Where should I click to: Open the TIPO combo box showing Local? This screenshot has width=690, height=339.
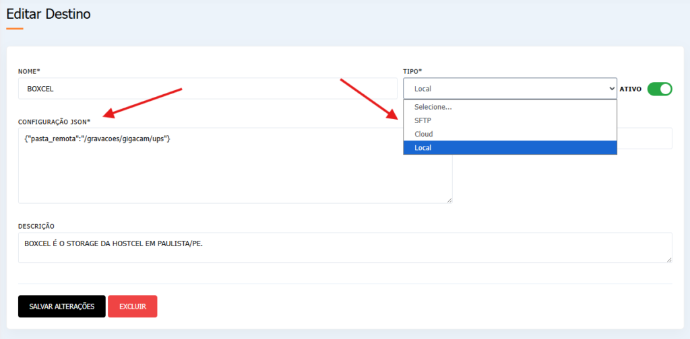(x=510, y=89)
